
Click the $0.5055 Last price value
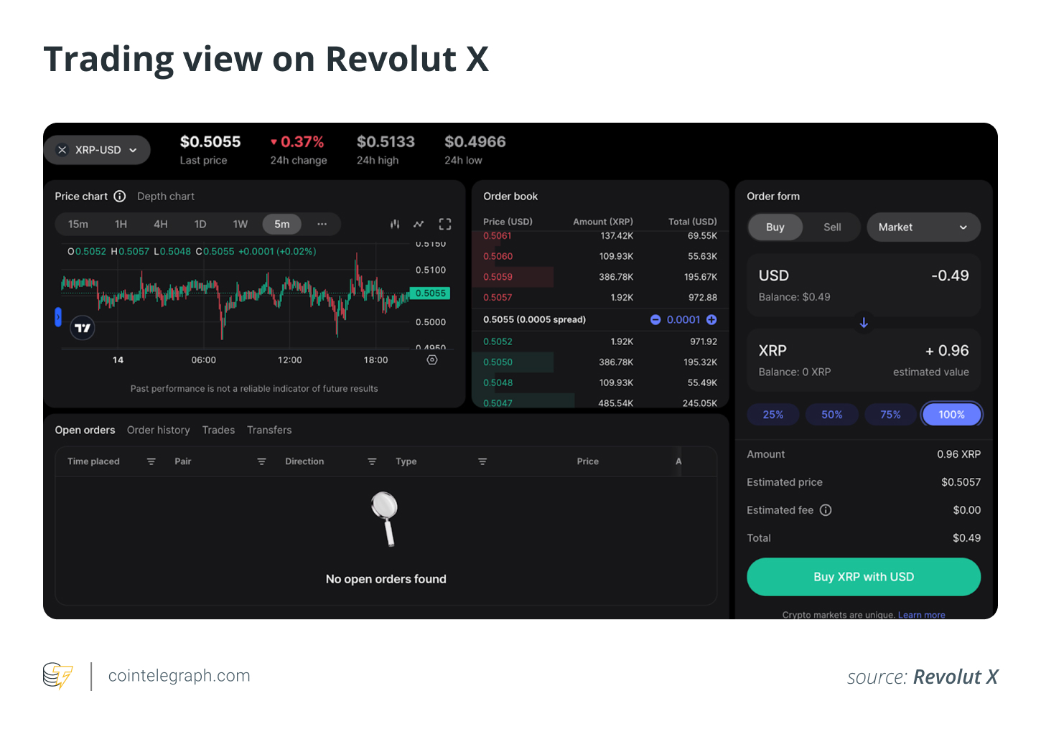click(210, 142)
